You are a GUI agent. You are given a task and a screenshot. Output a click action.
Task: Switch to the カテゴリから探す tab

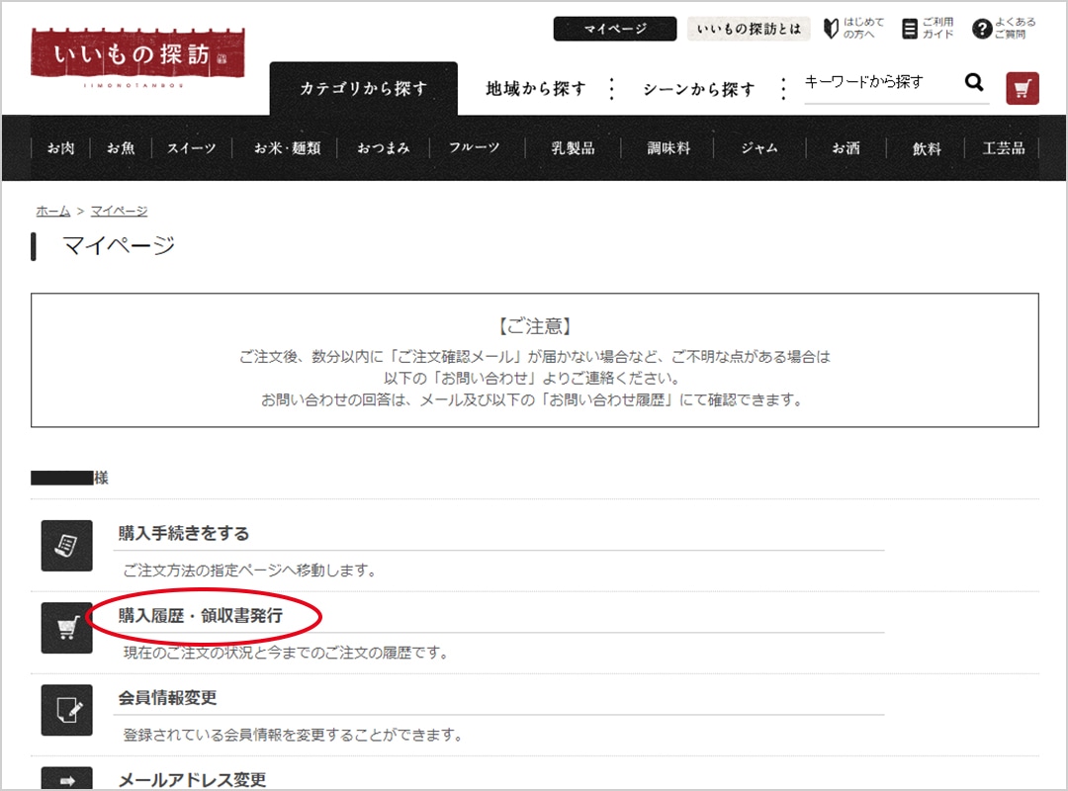click(x=363, y=89)
